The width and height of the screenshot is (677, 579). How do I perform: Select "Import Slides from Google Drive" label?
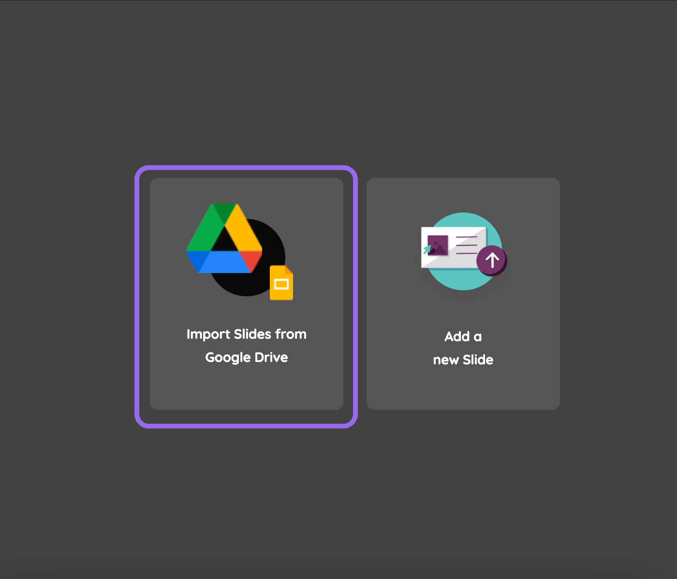pos(247,346)
